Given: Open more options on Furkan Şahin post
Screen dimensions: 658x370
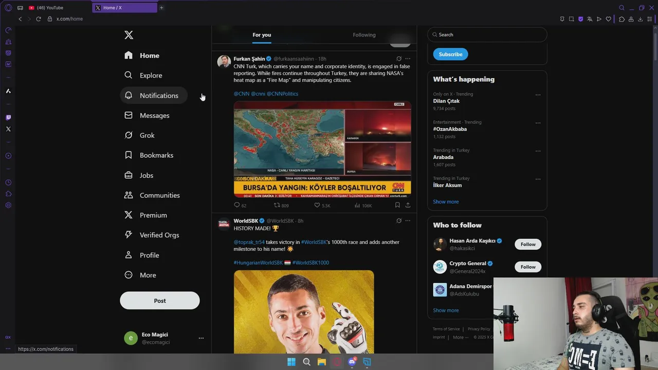Looking at the screenshot, I should click(x=408, y=59).
